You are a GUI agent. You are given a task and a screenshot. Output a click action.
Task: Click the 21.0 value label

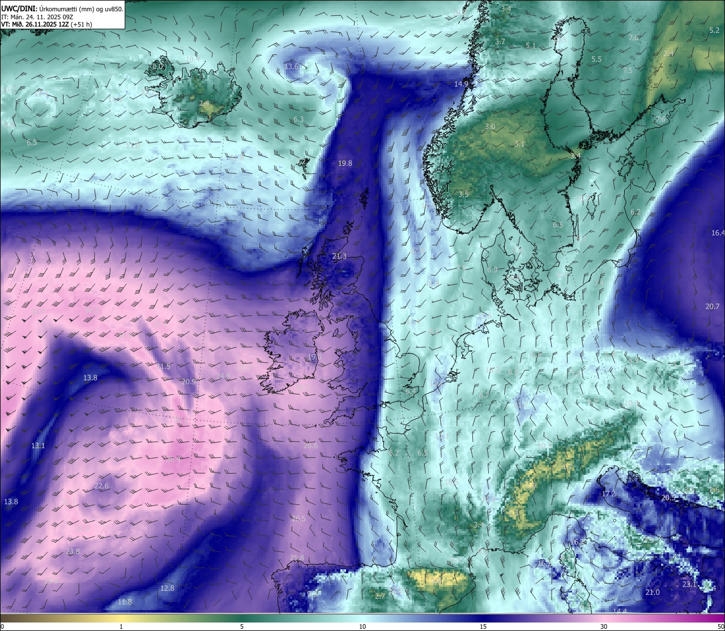652,592
